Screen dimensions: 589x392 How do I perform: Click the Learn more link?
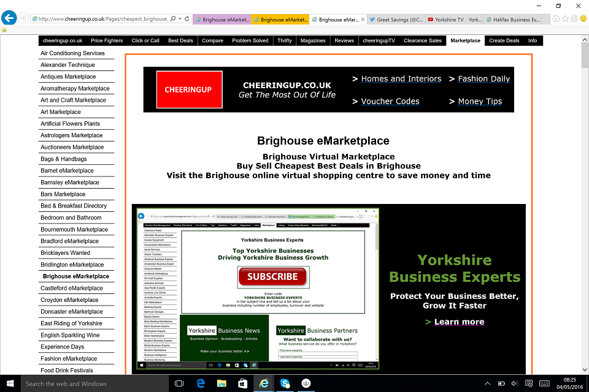pos(459,322)
